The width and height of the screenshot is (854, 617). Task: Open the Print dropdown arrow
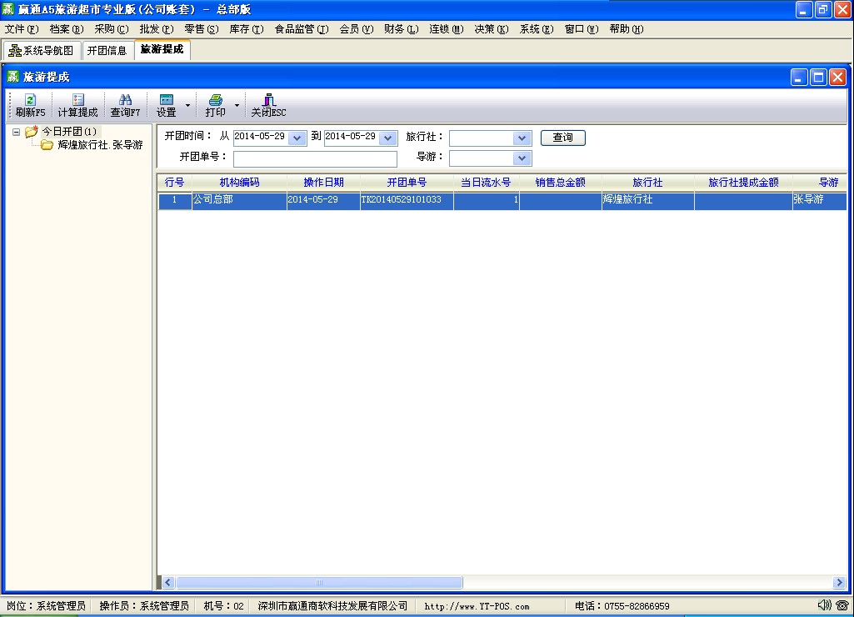point(237,106)
